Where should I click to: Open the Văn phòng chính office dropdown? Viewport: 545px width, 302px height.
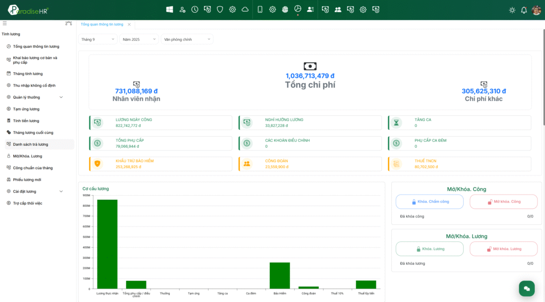(187, 39)
